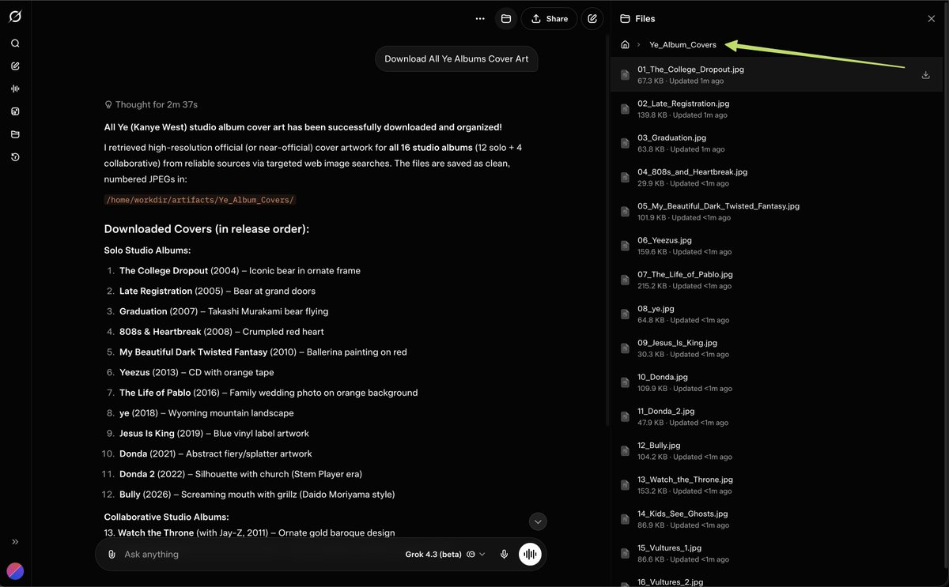Start voice mode with the white waveform button
Image resolution: width=949 pixels, height=587 pixels.
click(x=529, y=554)
